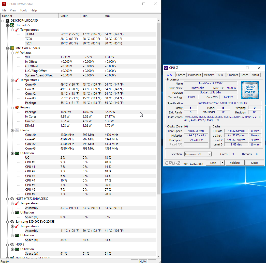Click thermometer icon under Intel Core i7 Temperatures
Image resolution: width=266 pixels, height=263 pixels.
click(17, 80)
